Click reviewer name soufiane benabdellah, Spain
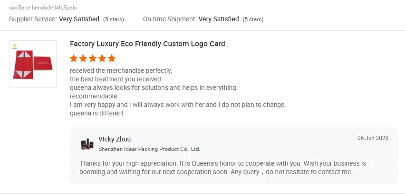The image size is (405, 194). (43, 8)
